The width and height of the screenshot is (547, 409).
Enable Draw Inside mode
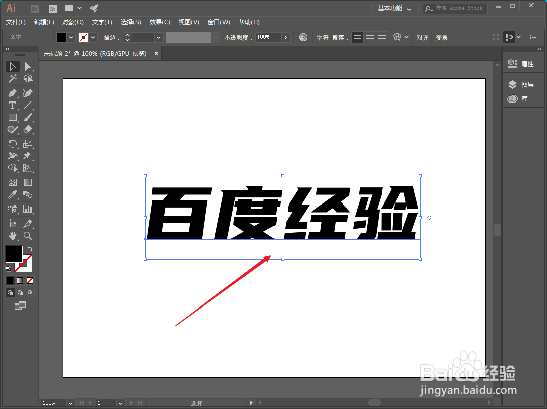pos(30,293)
